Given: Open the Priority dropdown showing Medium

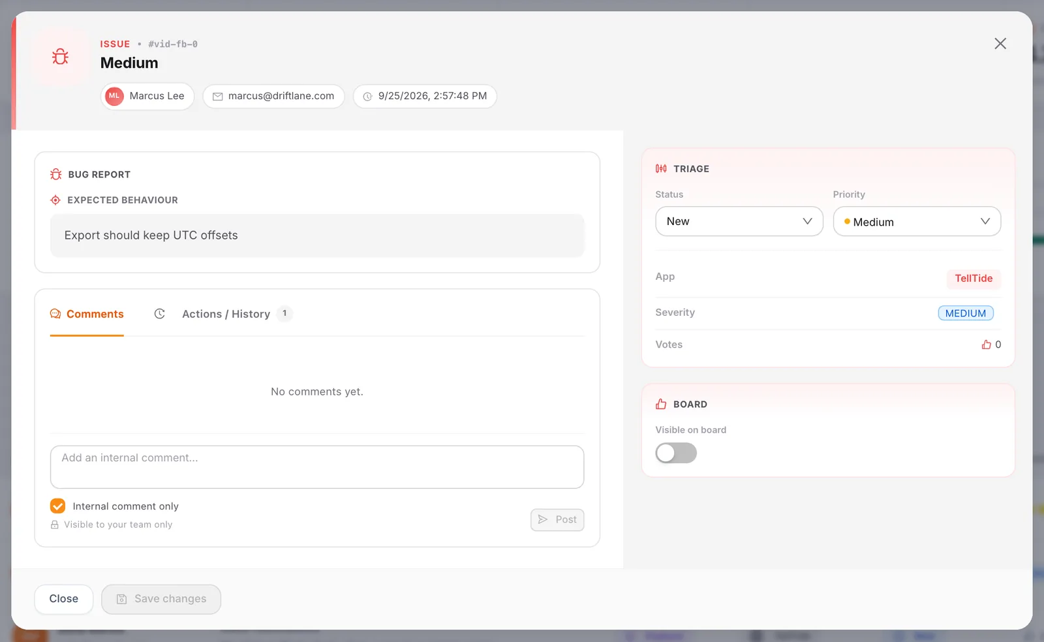Looking at the screenshot, I should pyautogui.click(x=916, y=221).
